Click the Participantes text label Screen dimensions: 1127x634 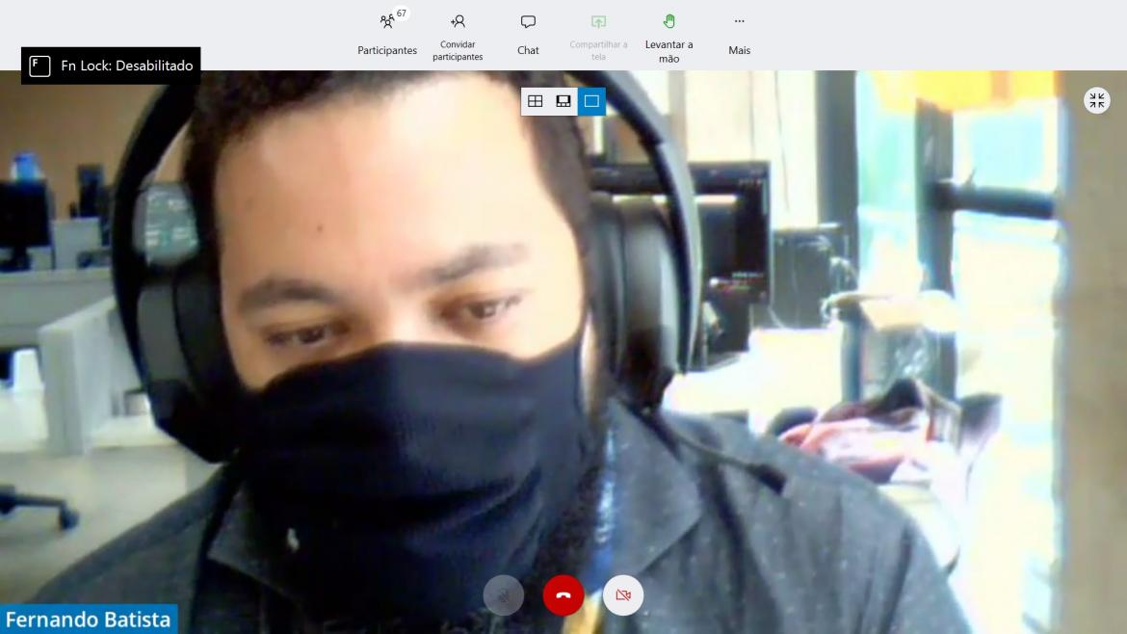(x=387, y=50)
